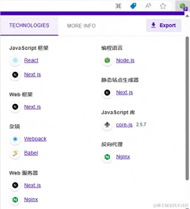Follow the Webpack link

click(x=35, y=139)
